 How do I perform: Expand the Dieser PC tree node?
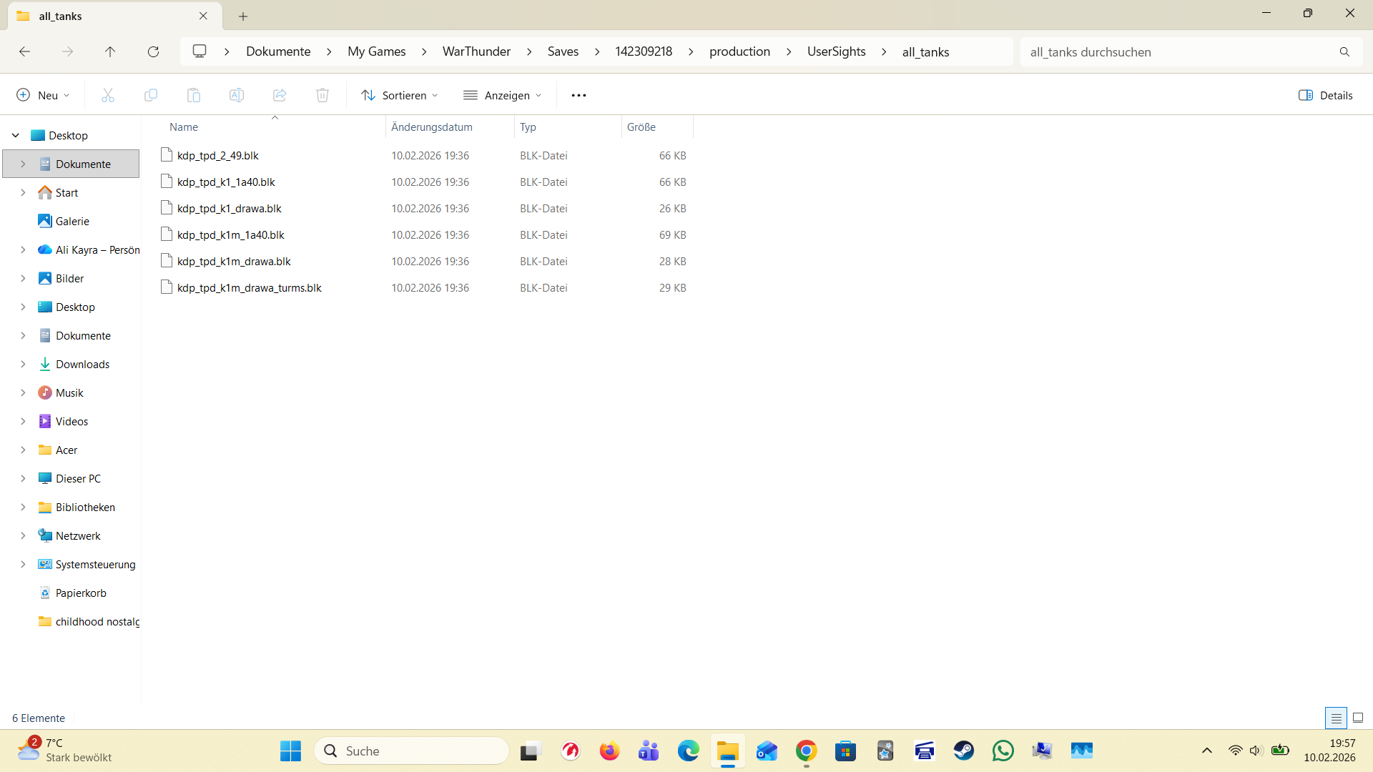click(x=23, y=478)
